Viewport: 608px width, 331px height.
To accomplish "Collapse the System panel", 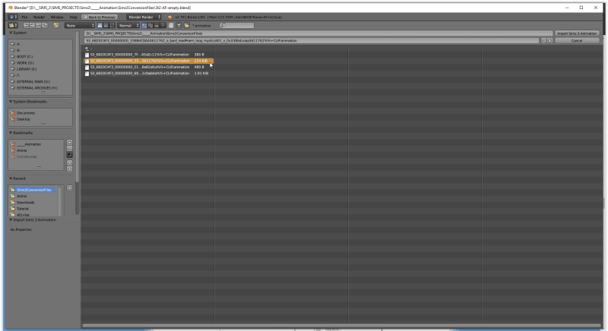I will 11,33.
